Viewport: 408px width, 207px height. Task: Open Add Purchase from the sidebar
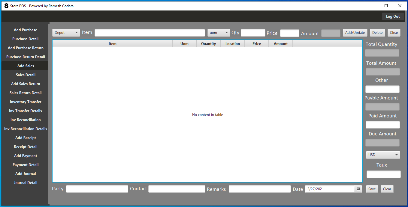click(26, 30)
